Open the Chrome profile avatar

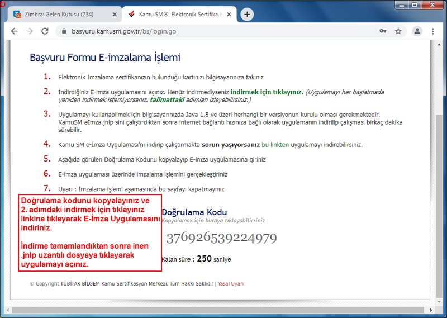pos(417,31)
